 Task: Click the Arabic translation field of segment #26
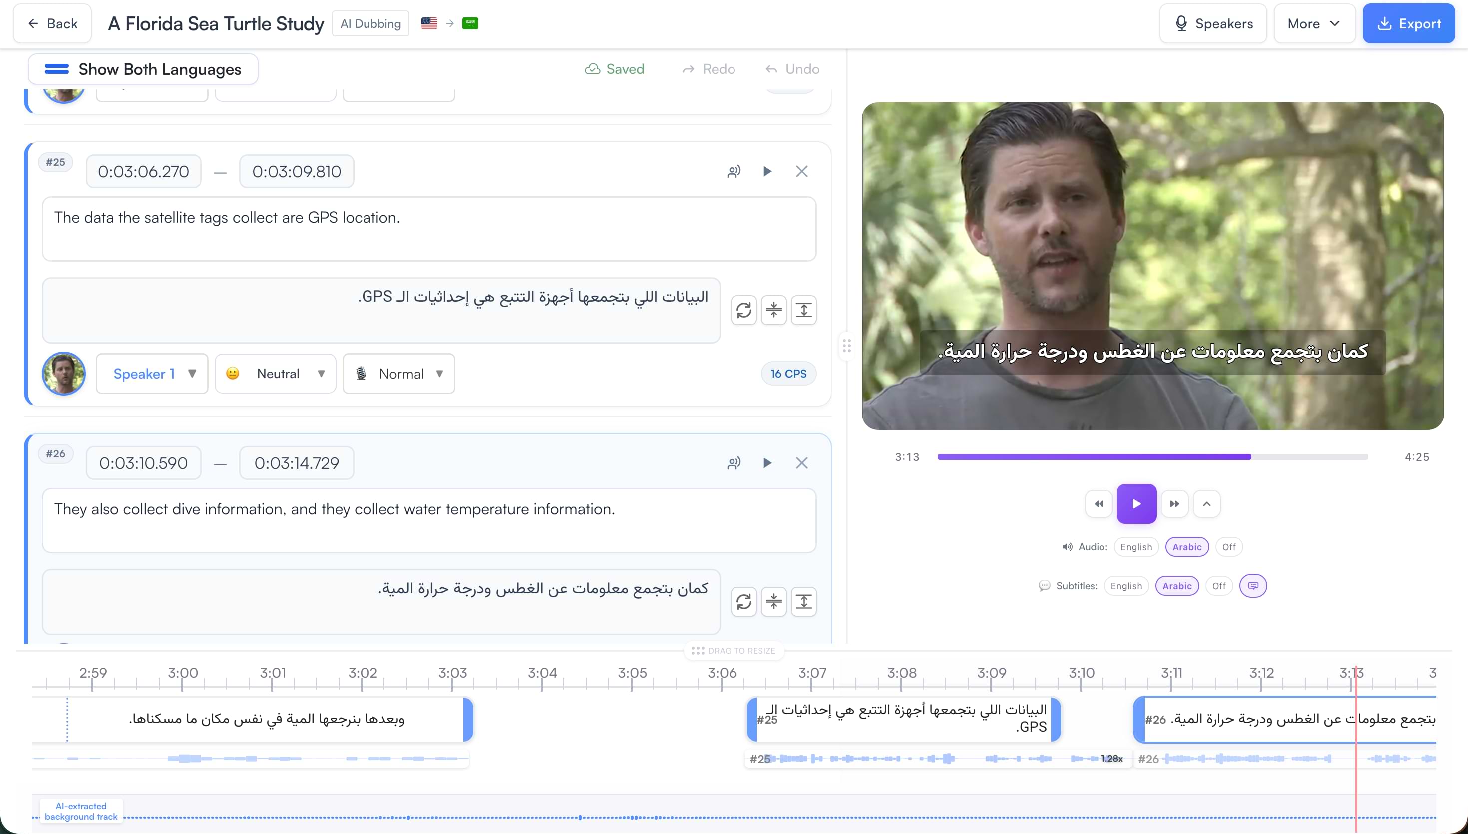click(381, 601)
